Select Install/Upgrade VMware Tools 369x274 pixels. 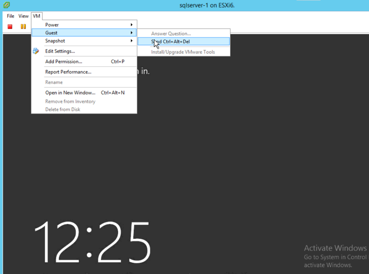pos(184,52)
